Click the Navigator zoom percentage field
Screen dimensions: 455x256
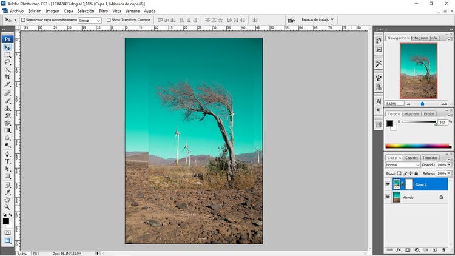tap(394, 103)
